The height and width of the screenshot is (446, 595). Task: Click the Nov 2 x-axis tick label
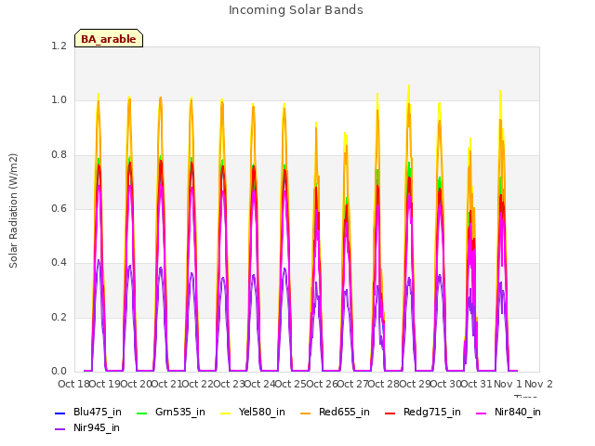538,384
